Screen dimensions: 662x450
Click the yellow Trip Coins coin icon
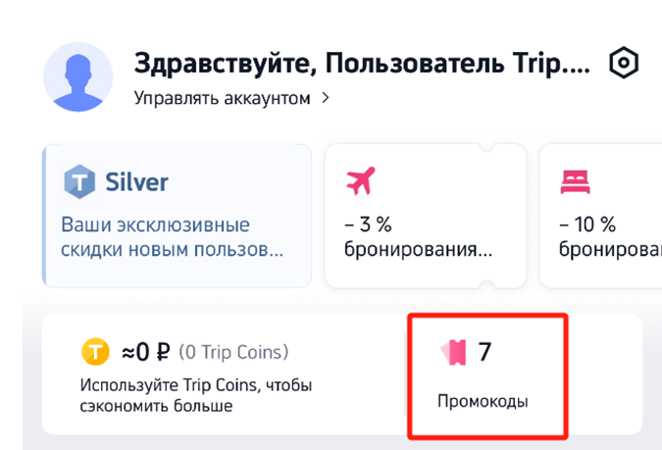pos(94,351)
